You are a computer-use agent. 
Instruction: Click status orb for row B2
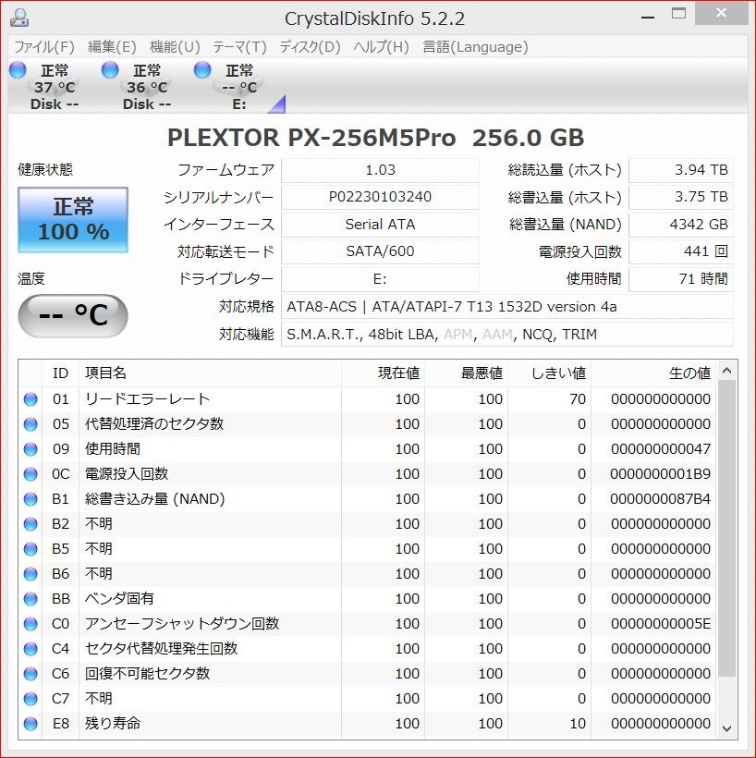coord(30,524)
